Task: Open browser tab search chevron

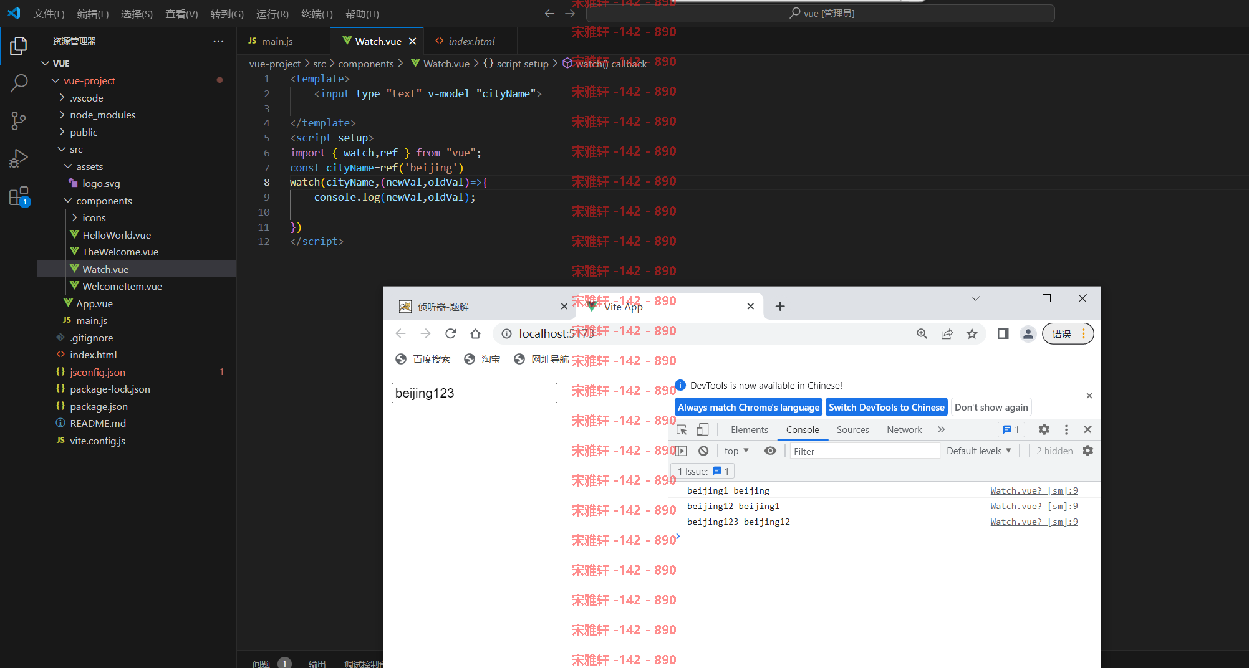Action: tap(975, 298)
